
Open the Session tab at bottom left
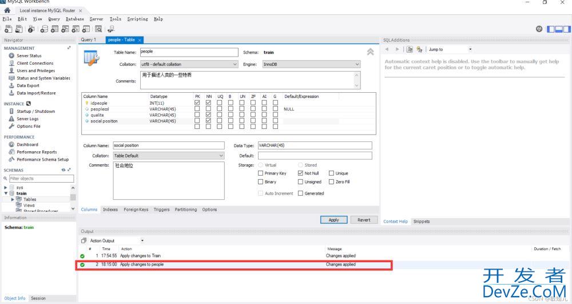click(38, 298)
